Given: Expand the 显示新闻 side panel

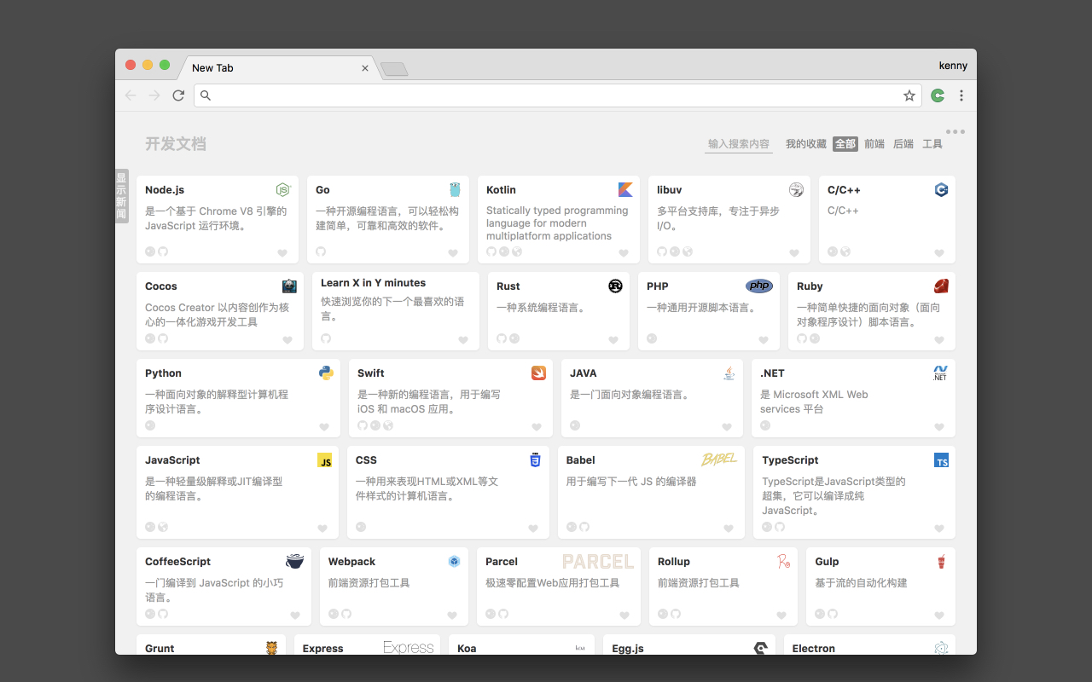Looking at the screenshot, I should click(x=121, y=196).
